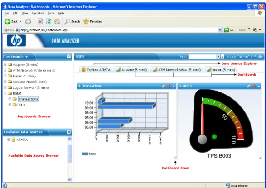Refresh the Transactions panel
The height and width of the screenshot is (188, 266).
[x=169, y=86]
